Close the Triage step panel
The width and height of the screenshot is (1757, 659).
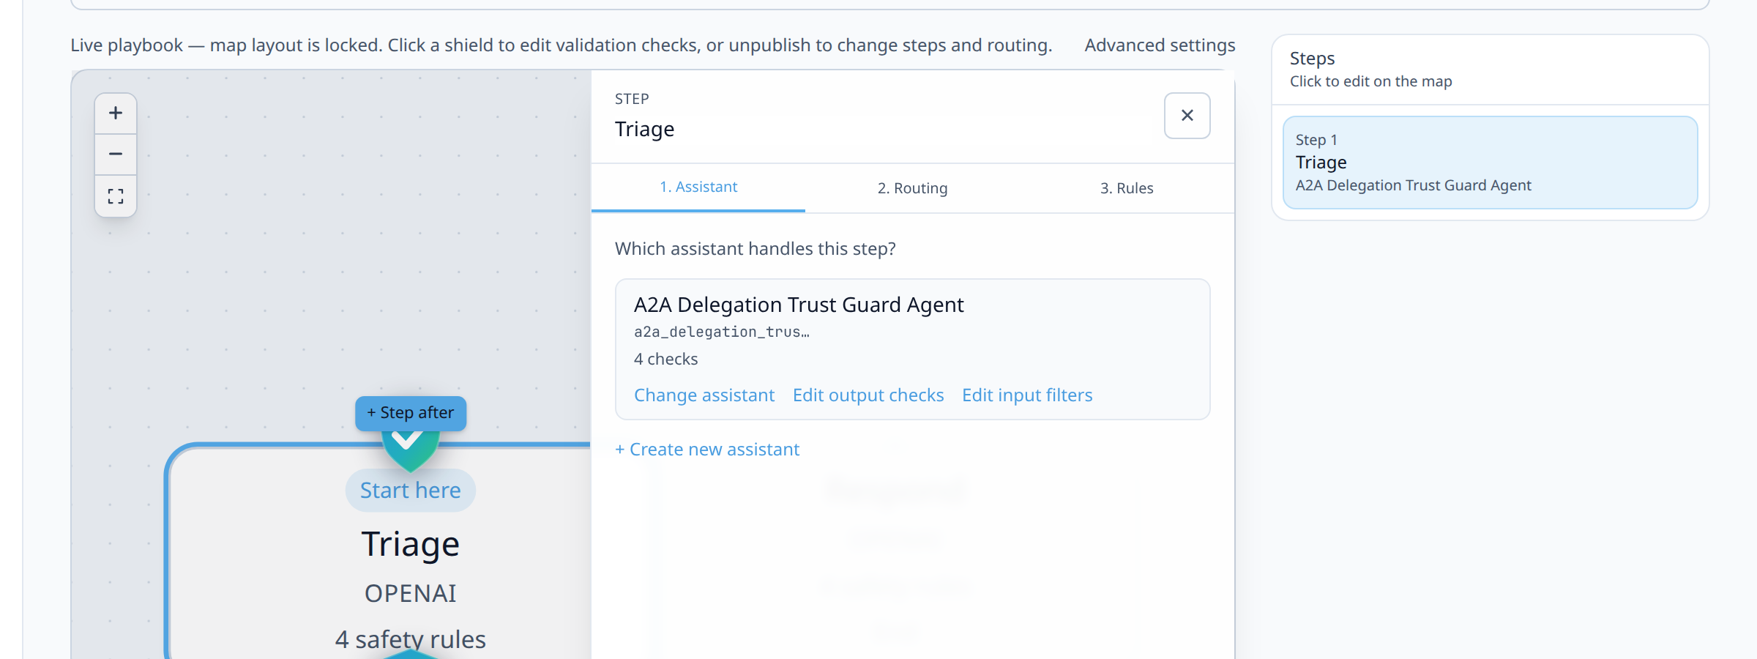[1187, 116]
